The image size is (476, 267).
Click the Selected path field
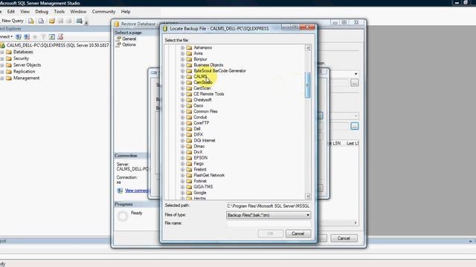[x=268, y=206]
